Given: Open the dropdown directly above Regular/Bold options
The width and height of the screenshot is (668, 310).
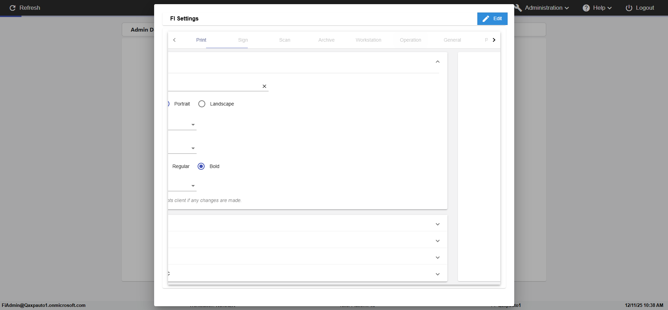Looking at the screenshot, I should tap(182, 148).
